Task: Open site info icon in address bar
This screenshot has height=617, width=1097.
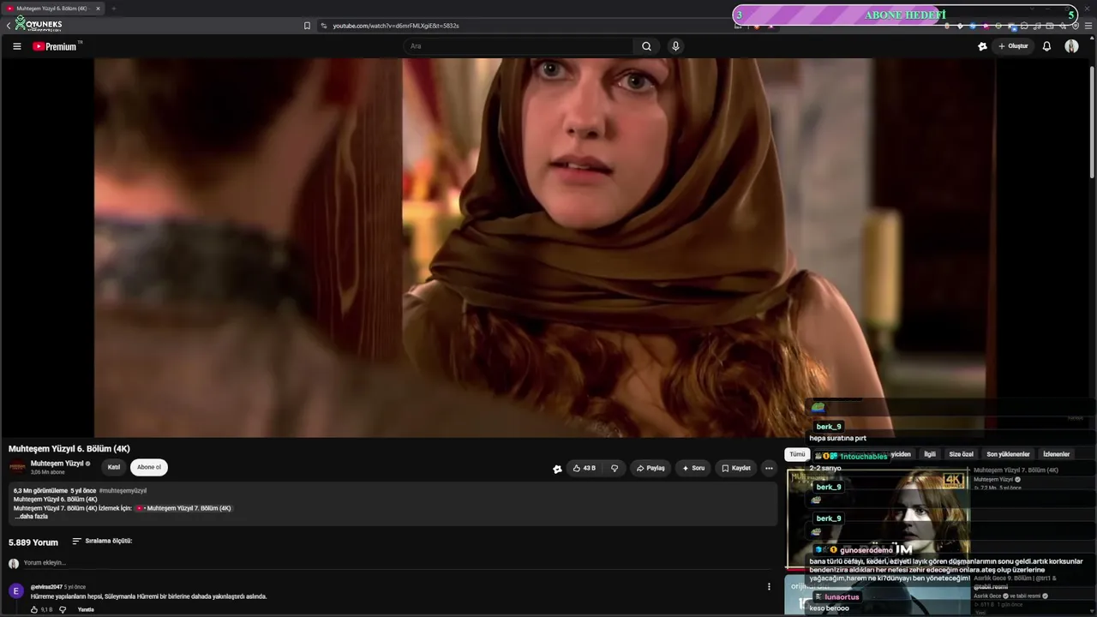Action: pyautogui.click(x=324, y=26)
